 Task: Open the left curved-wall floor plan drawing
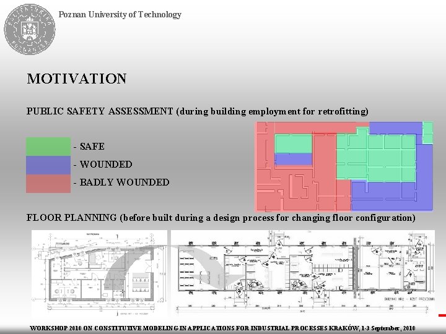pyautogui.click(x=99, y=273)
